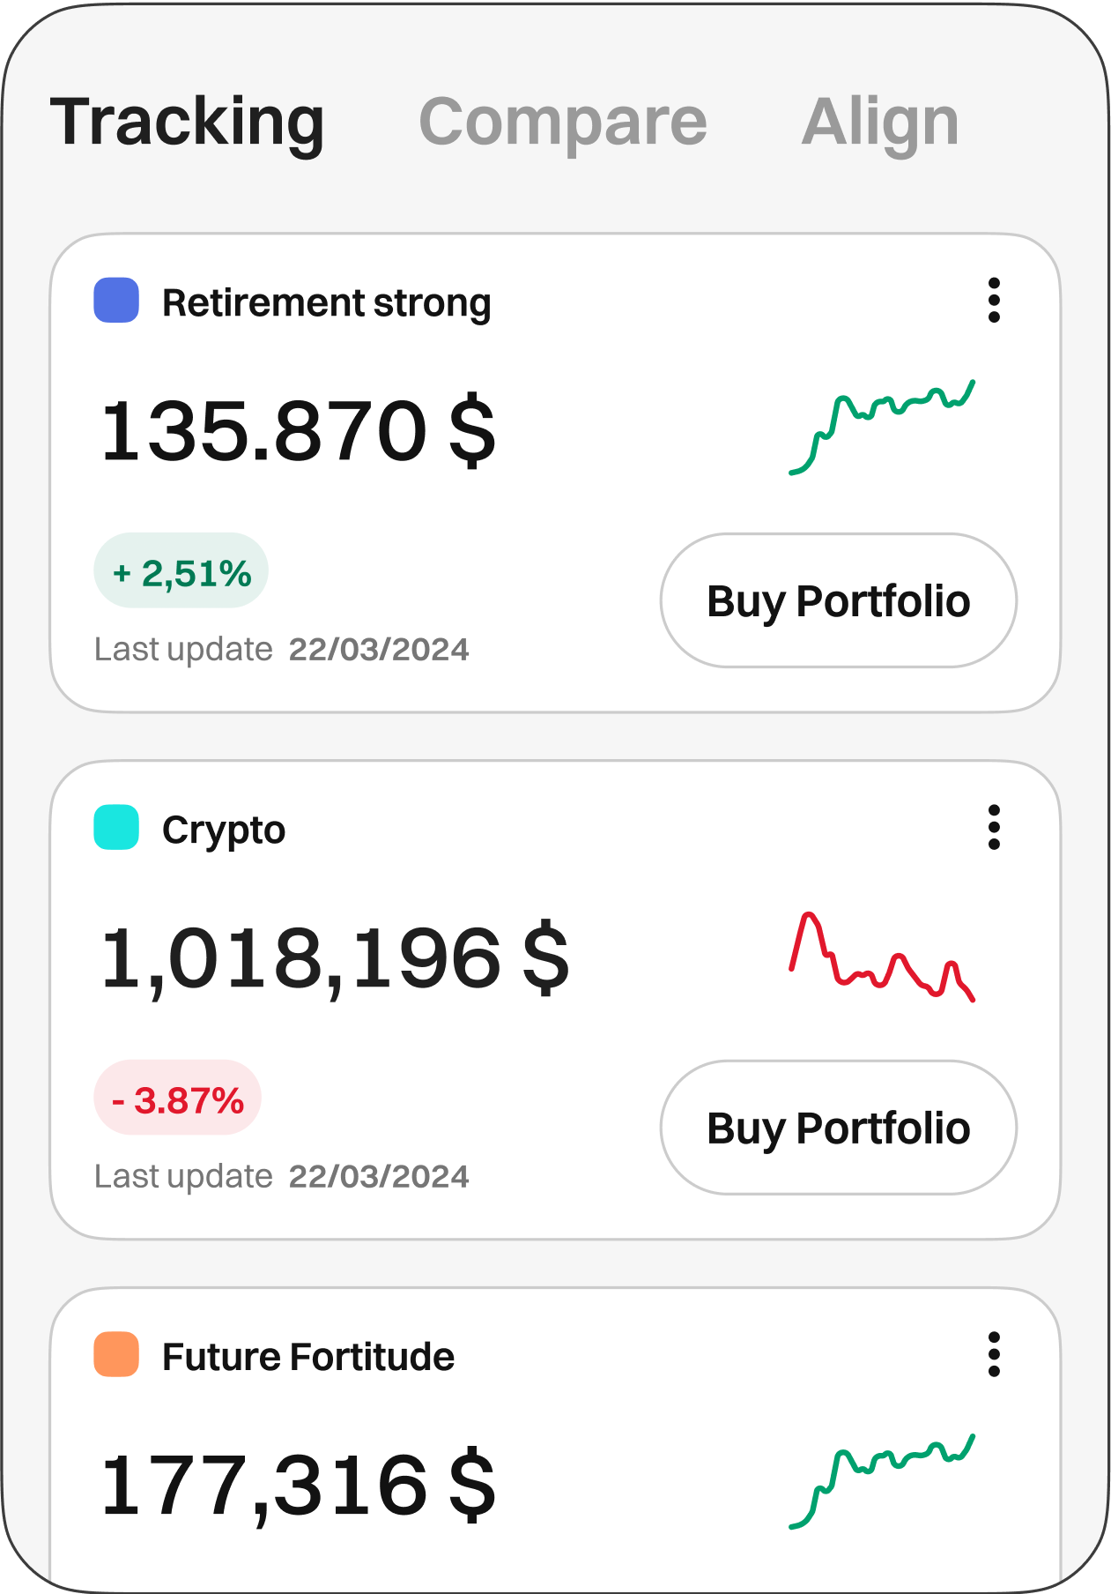The width and height of the screenshot is (1111, 1594).
Task: Click the Future Fortitude green sparkline chart
Action: 882,1481
